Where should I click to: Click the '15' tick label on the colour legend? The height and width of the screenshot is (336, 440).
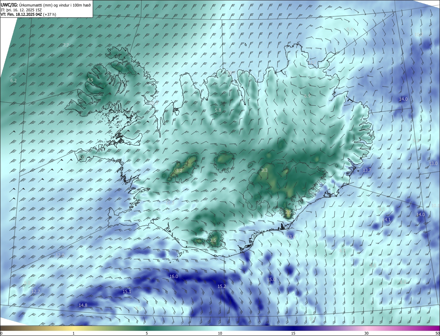pos(293,333)
